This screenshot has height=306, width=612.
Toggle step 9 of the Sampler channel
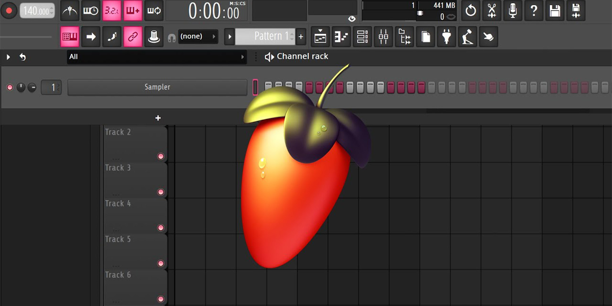point(350,87)
